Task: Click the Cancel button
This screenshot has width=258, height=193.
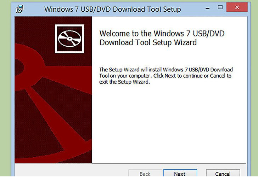Action: [223, 173]
